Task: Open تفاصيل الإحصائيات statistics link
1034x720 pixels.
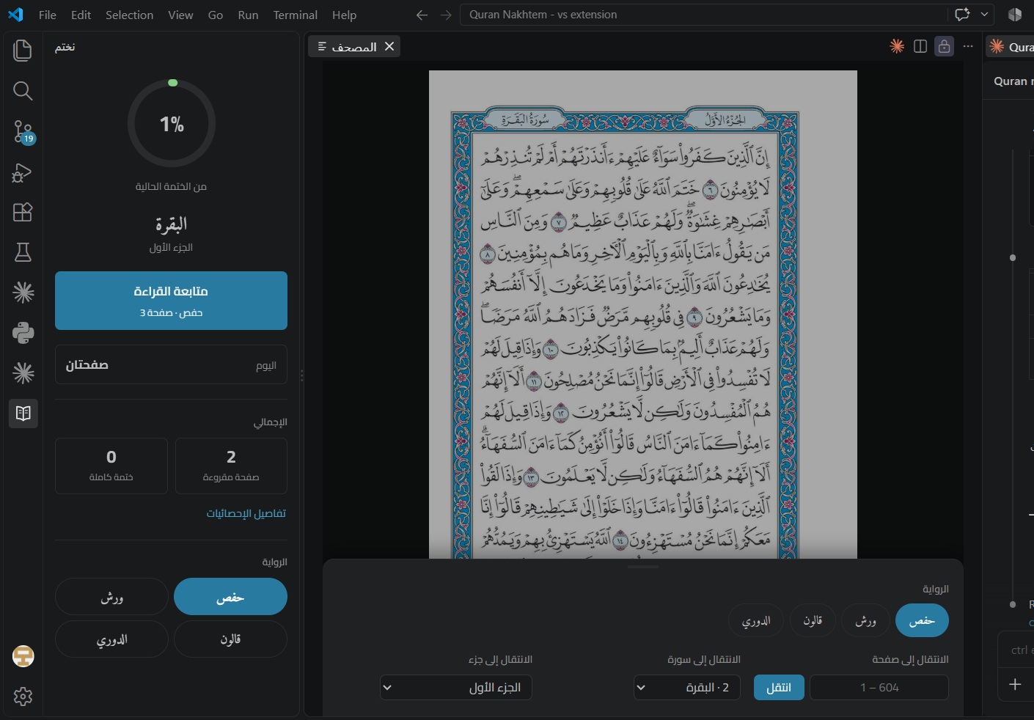Action: point(246,513)
